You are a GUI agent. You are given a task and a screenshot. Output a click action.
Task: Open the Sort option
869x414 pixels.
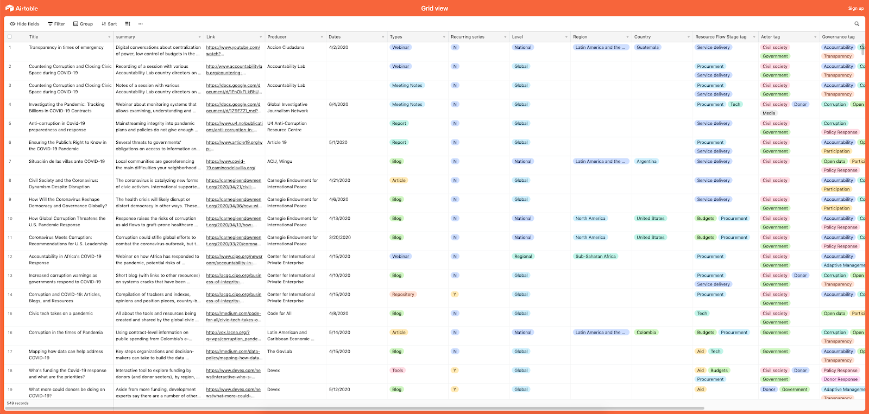point(109,24)
